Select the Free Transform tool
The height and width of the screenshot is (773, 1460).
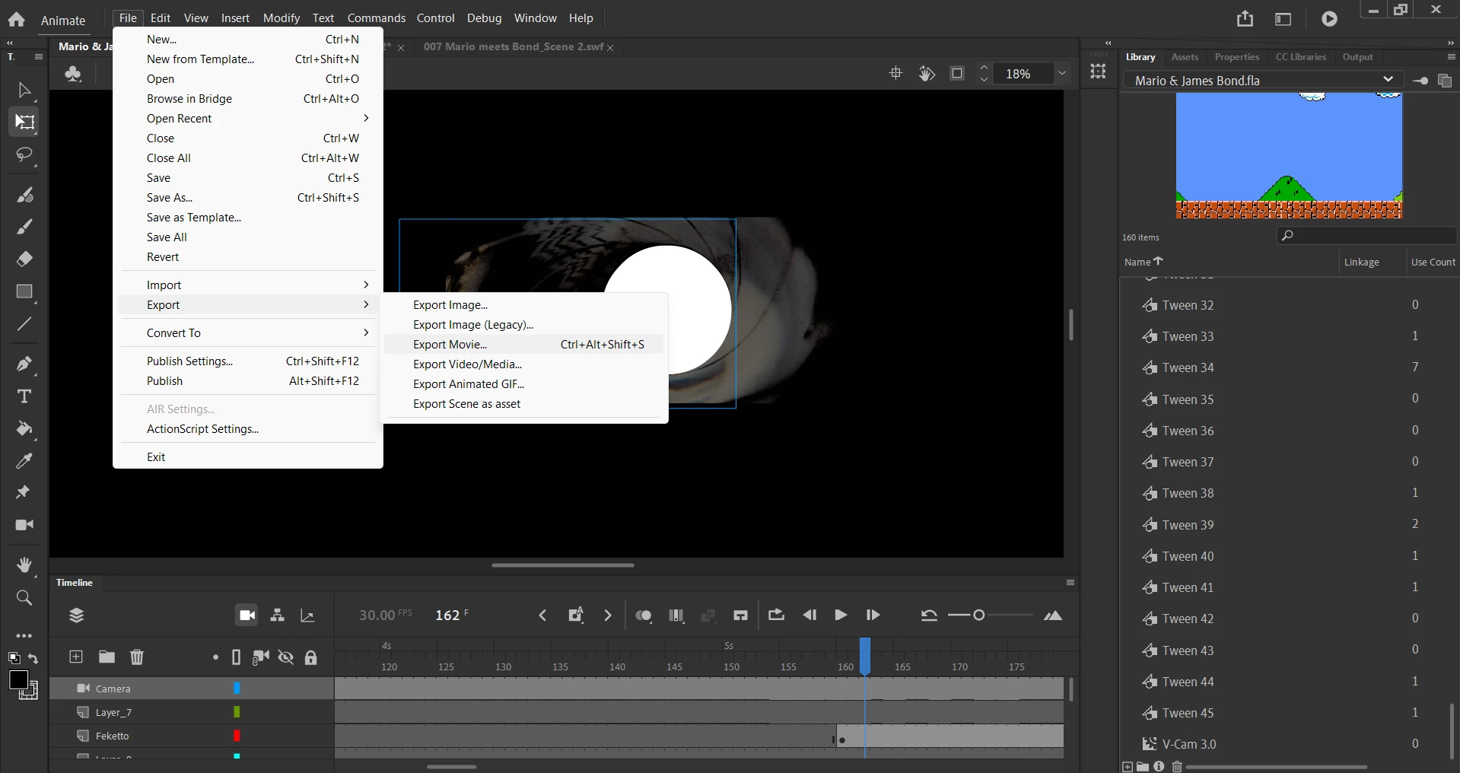[x=24, y=122]
